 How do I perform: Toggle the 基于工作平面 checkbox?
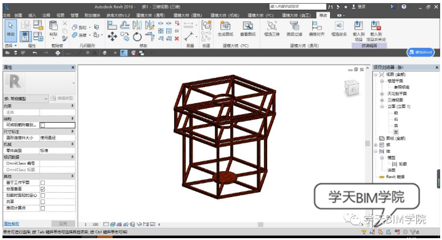[x=42, y=183]
